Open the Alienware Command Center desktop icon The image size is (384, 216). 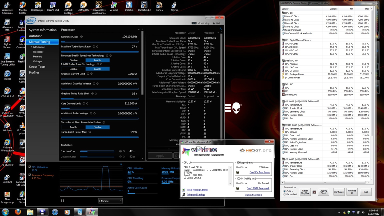7,8
